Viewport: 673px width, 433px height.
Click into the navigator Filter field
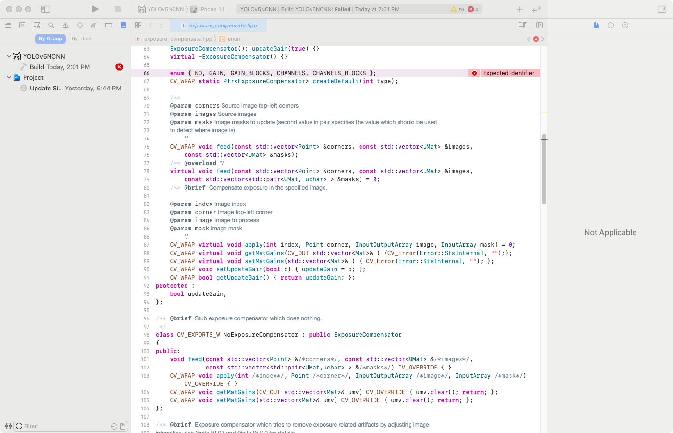pyautogui.click(x=66, y=426)
